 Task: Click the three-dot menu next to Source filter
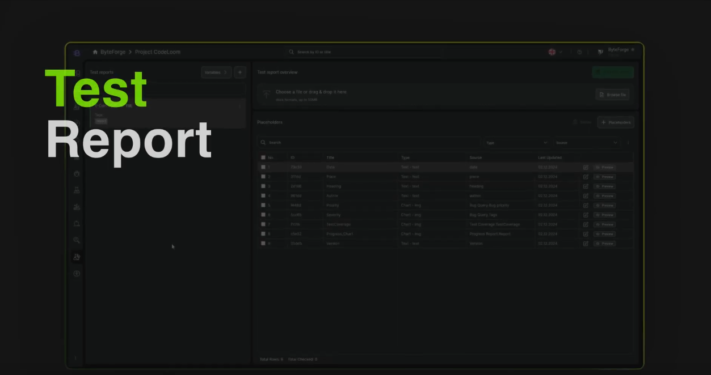pos(628,143)
